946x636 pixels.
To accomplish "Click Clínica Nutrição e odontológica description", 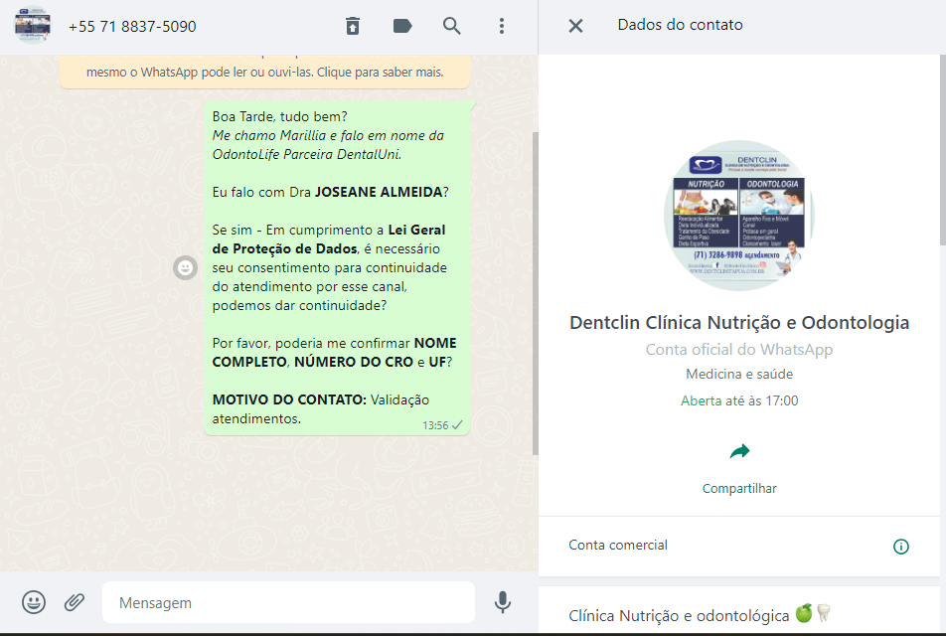I will click(700, 615).
